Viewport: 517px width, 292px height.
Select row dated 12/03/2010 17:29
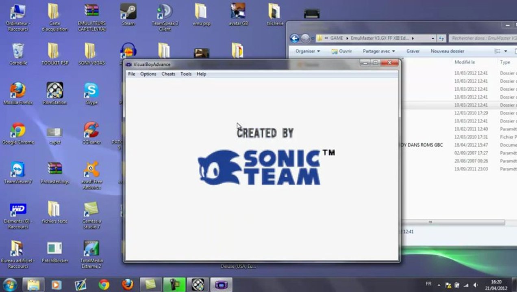pos(458,113)
